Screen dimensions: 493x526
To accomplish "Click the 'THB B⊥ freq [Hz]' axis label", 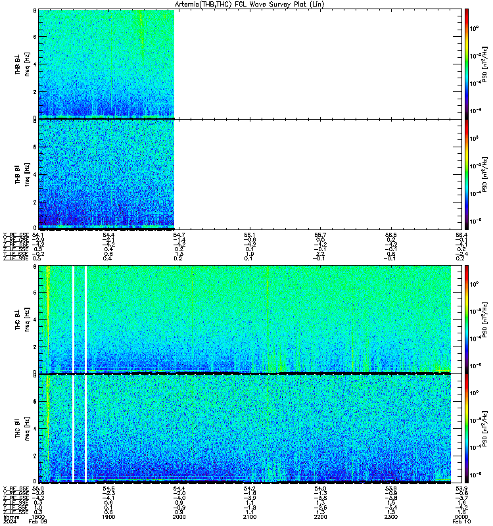I will click(22, 64).
